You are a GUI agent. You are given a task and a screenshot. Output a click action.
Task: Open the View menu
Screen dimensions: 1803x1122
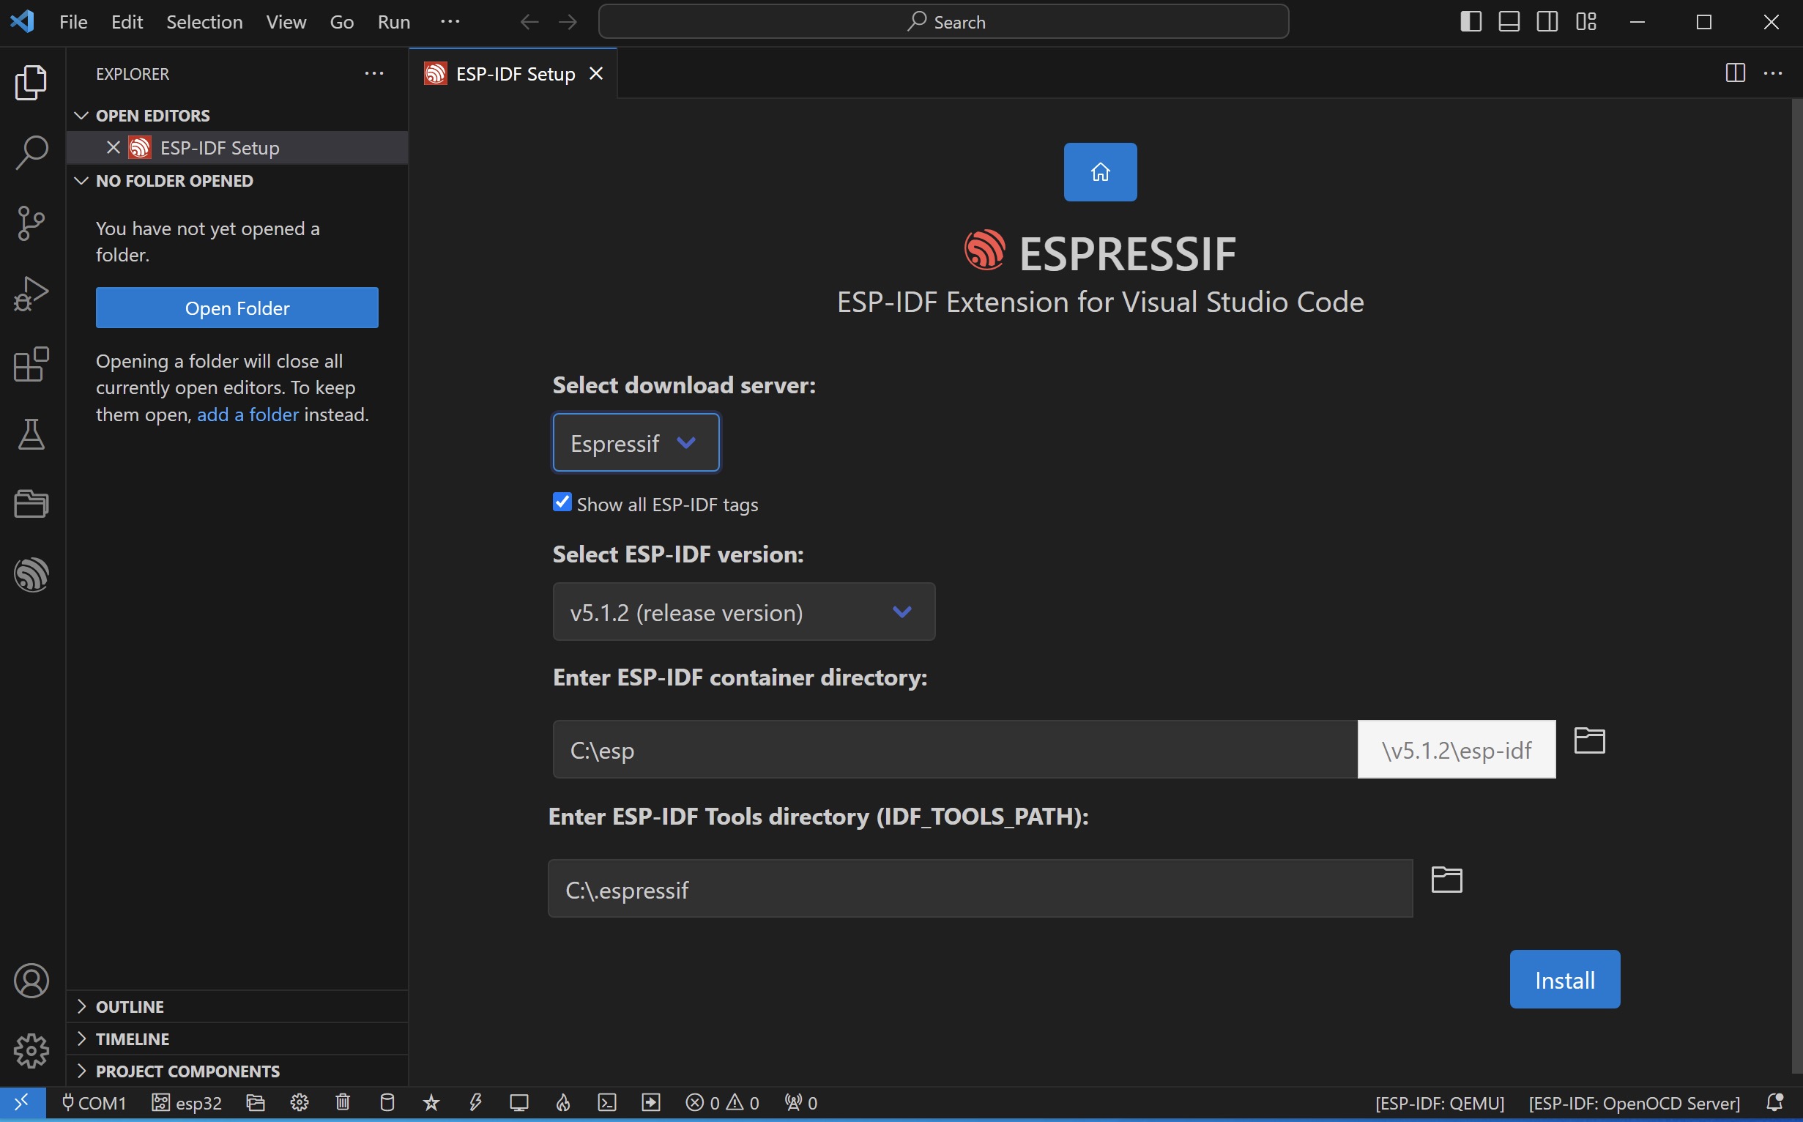286,21
